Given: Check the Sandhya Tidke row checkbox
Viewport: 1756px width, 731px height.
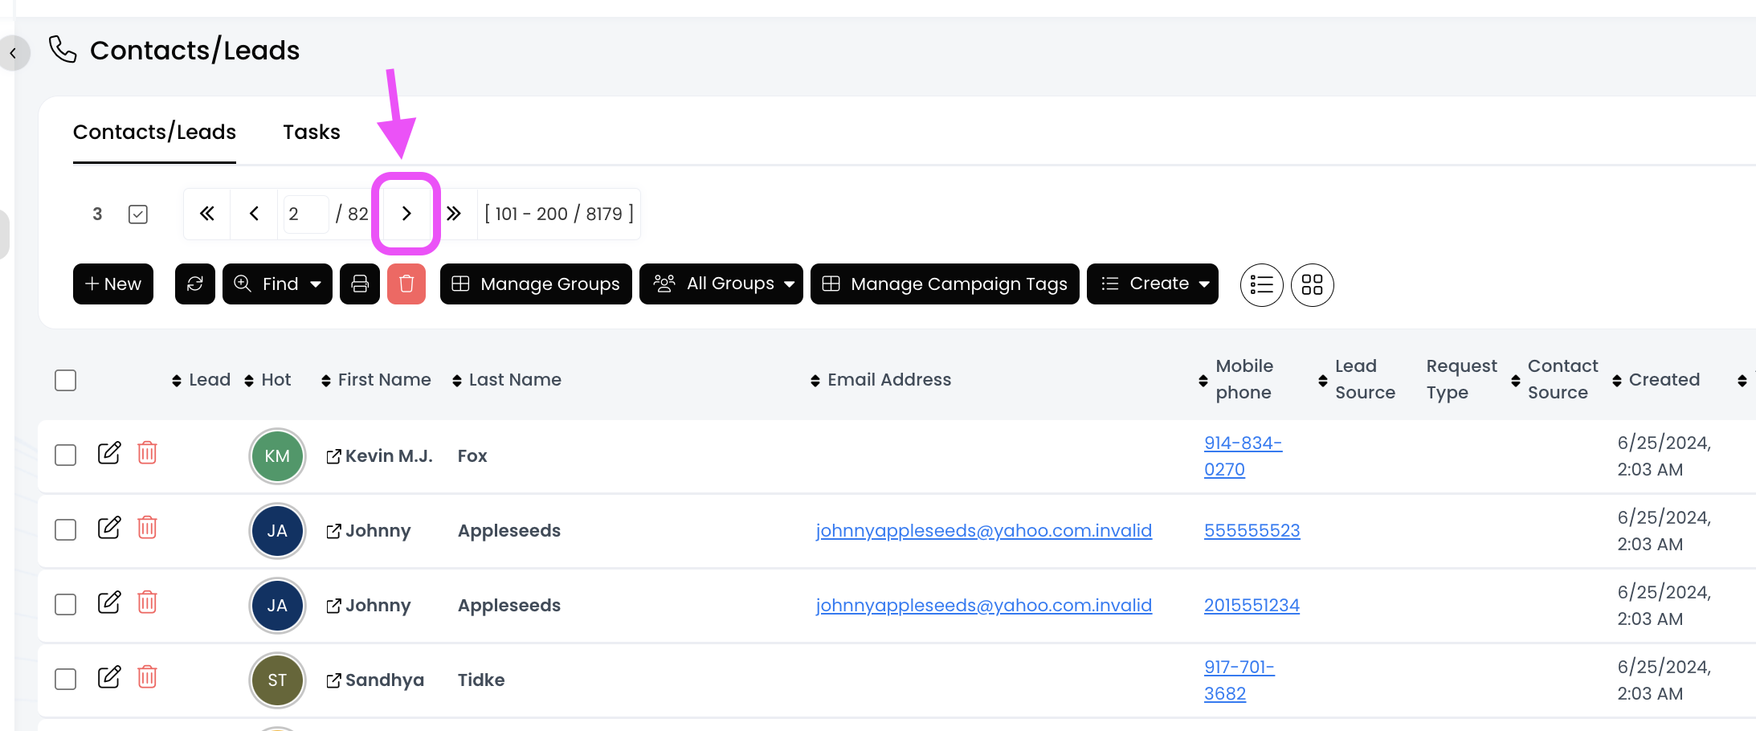Looking at the screenshot, I should pyautogui.click(x=66, y=680).
